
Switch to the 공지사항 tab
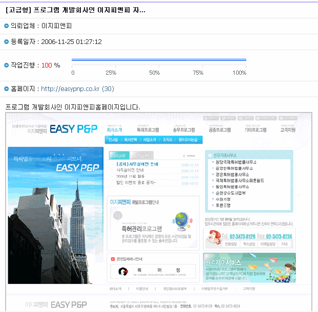tap(119, 155)
